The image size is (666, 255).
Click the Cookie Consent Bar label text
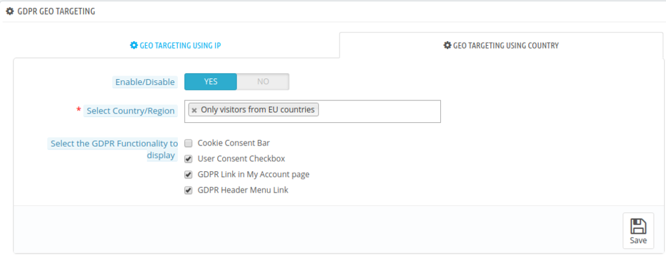[234, 143]
